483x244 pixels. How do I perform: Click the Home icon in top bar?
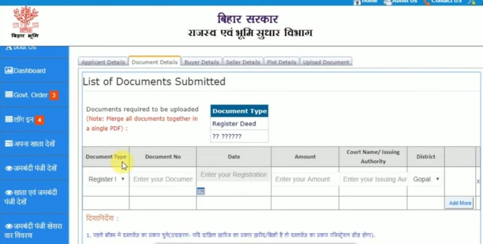[x=358, y=2]
